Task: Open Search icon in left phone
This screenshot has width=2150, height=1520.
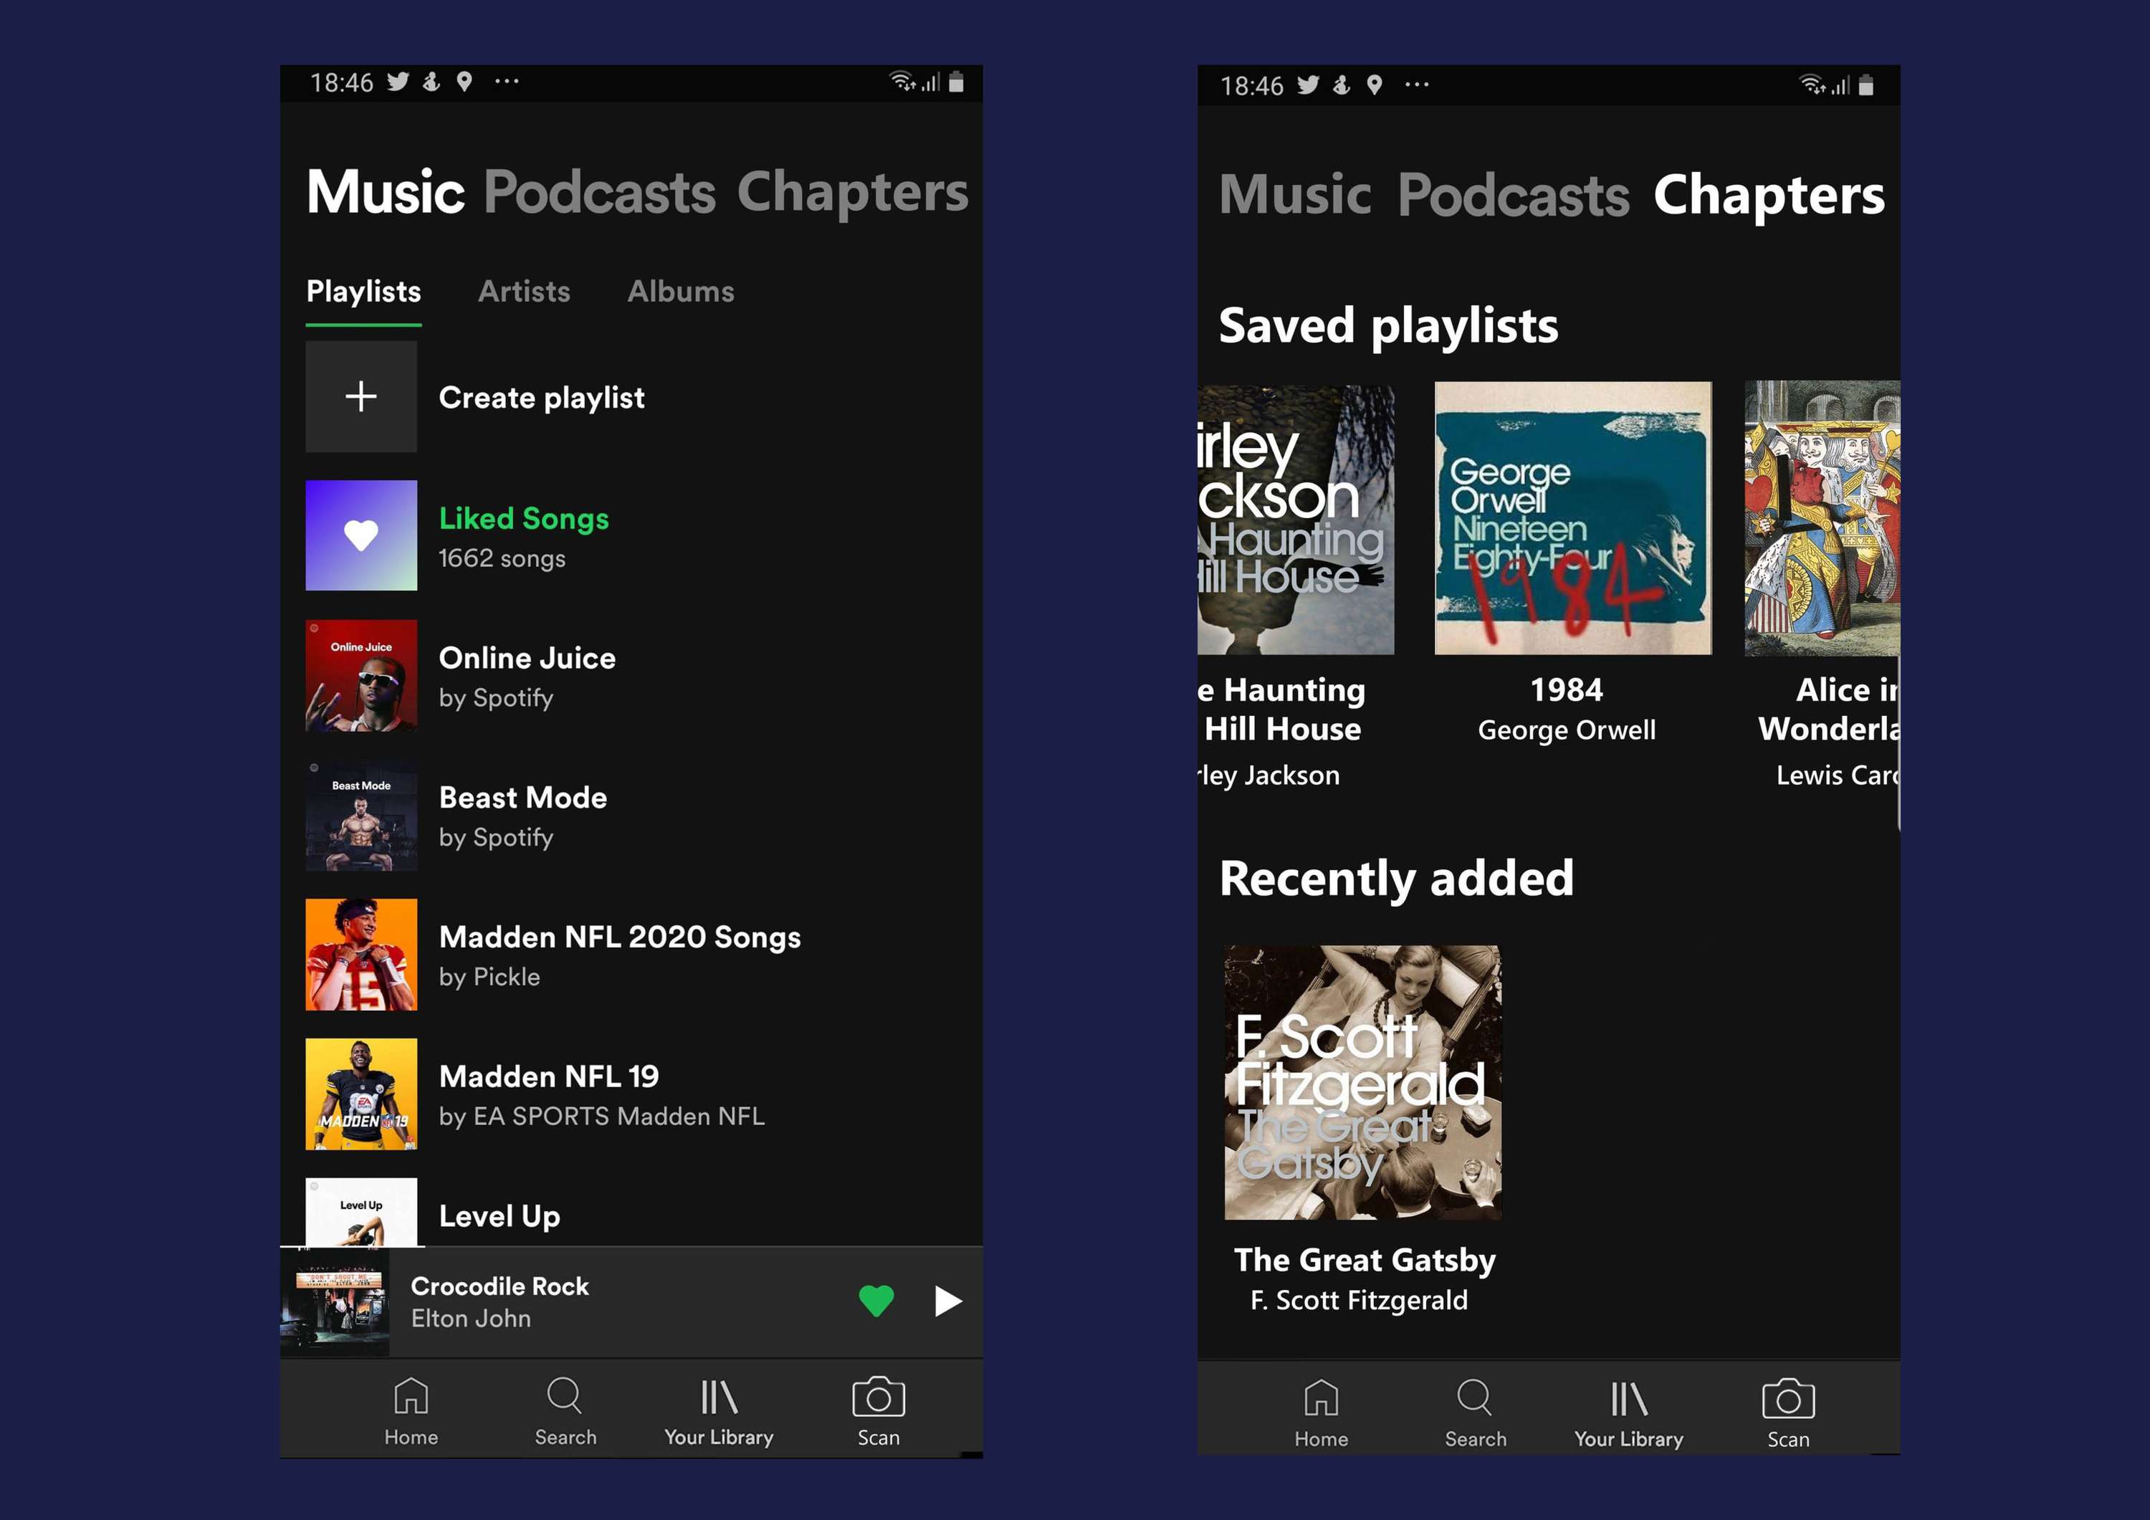Action: (565, 1413)
